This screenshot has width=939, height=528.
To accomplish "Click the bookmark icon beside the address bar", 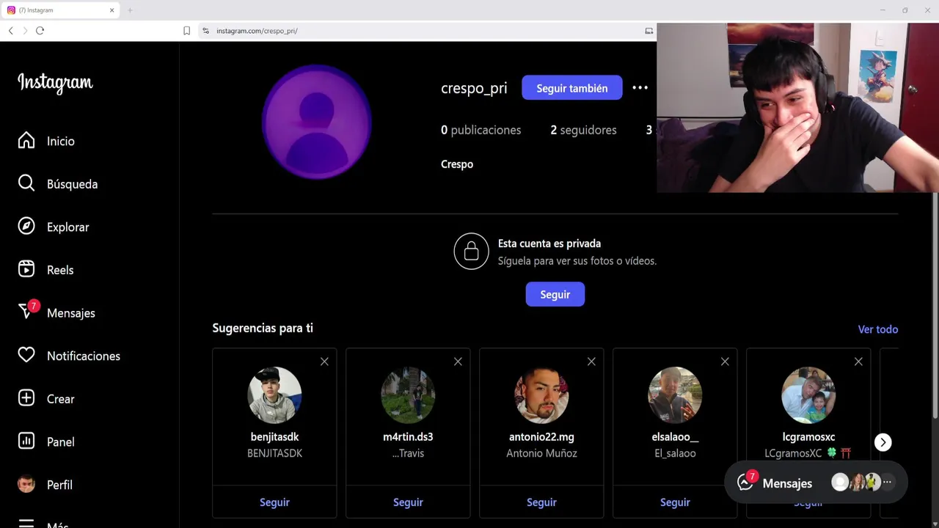I will pyautogui.click(x=186, y=31).
